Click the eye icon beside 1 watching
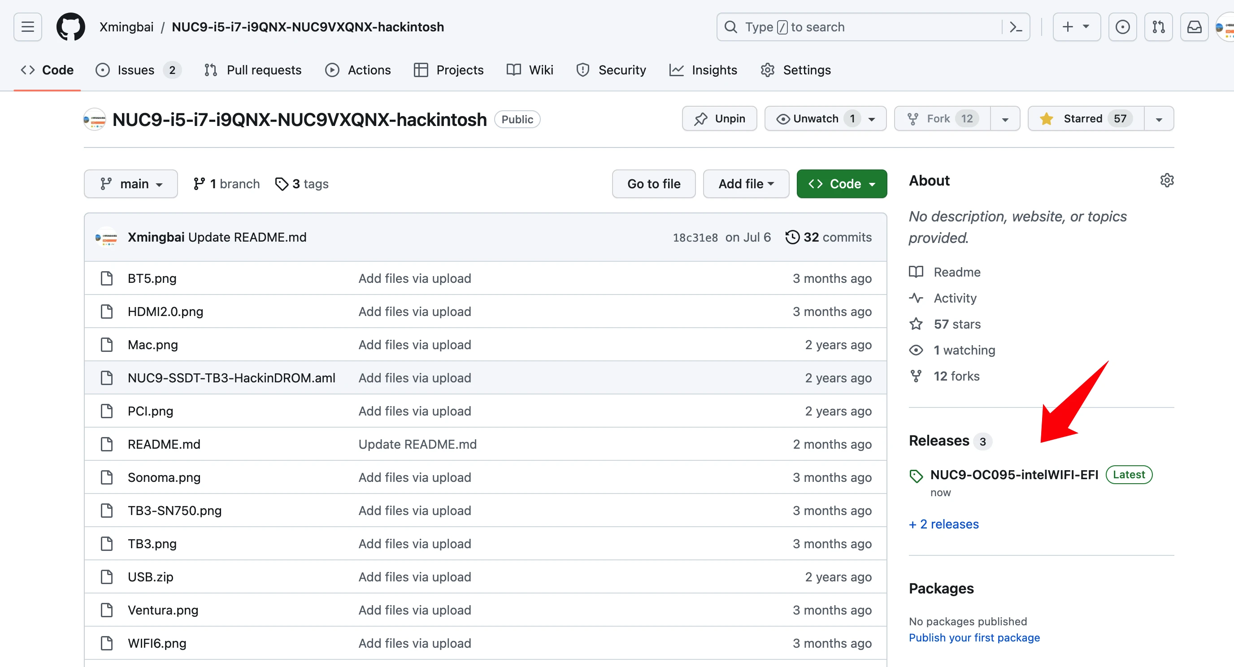Image resolution: width=1234 pixels, height=667 pixels. pos(916,350)
